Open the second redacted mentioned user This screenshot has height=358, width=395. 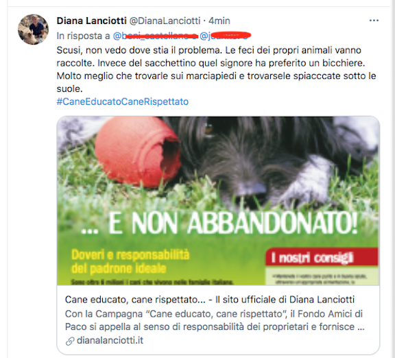click(x=225, y=36)
